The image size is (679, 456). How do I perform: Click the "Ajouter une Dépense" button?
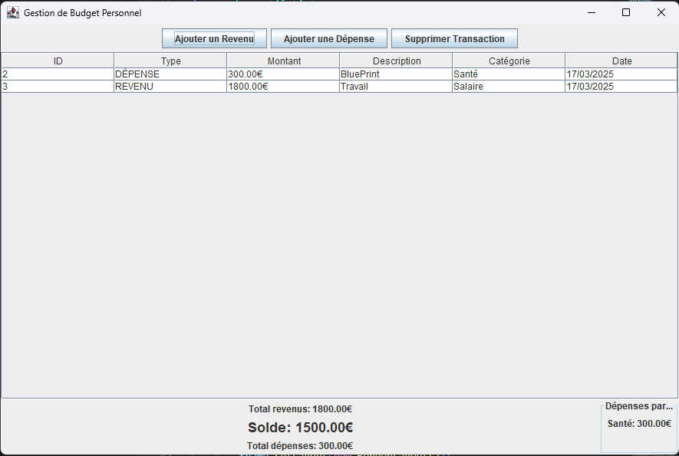click(328, 38)
